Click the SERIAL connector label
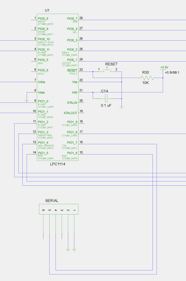 point(52,200)
